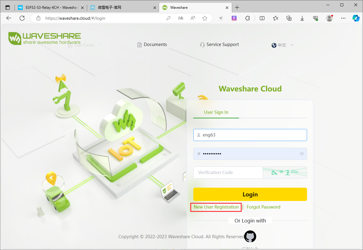Open the Extensions puzzle icon
This screenshot has width=363, height=250.
[247, 18]
